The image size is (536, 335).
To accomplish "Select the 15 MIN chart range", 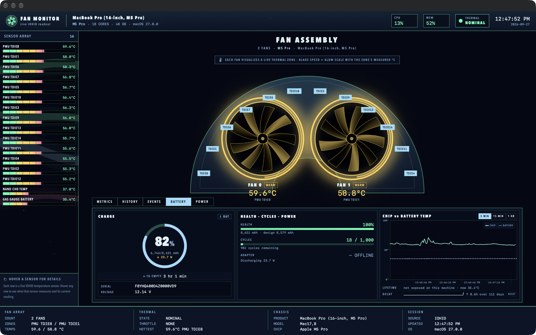I will [x=498, y=216].
